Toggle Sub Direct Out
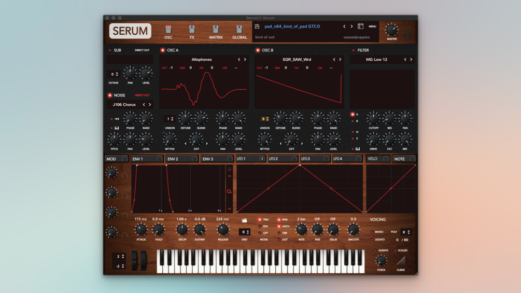The height and width of the screenshot is (293, 521). [142, 50]
